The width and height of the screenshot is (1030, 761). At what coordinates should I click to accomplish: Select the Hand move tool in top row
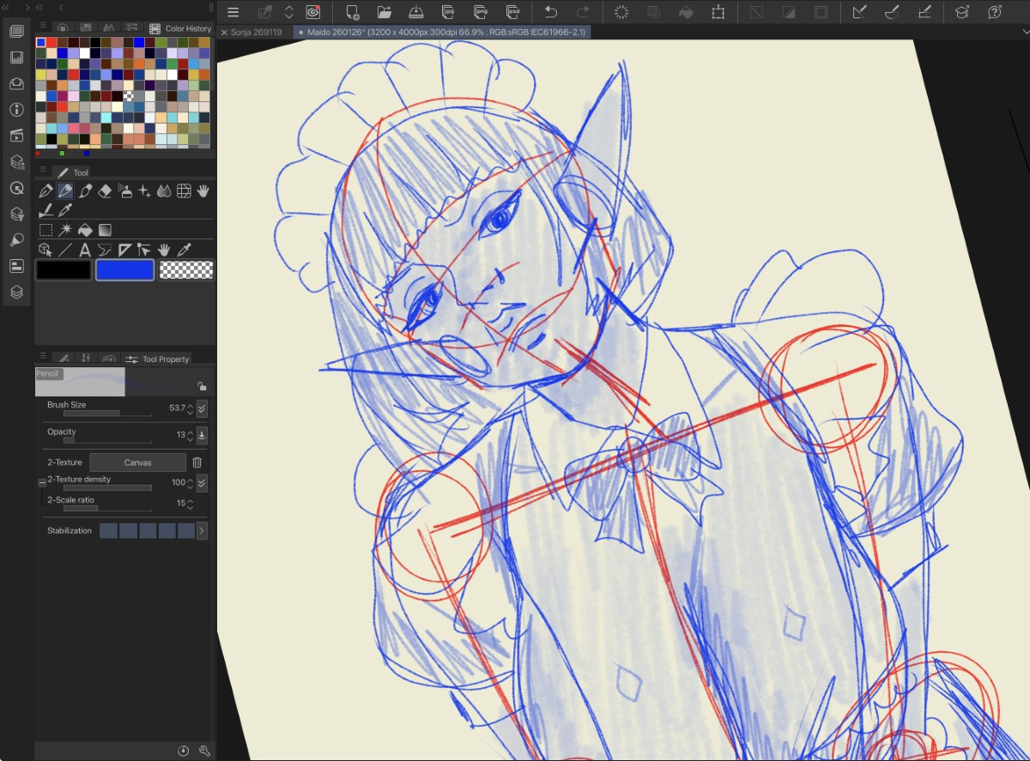pos(203,190)
